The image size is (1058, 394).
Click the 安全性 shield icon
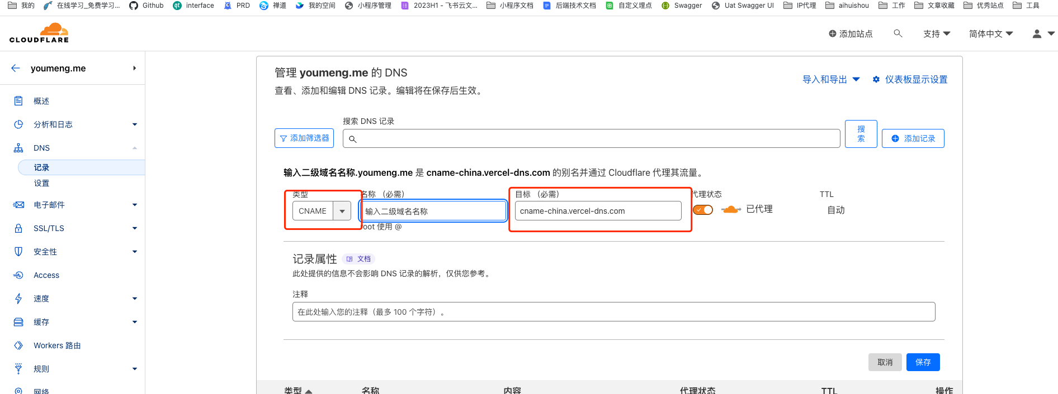[18, 252]
